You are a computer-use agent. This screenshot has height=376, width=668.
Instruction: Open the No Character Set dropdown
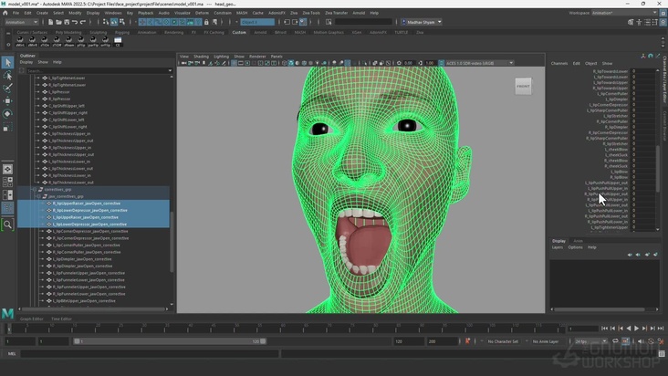tap(503, 341)
